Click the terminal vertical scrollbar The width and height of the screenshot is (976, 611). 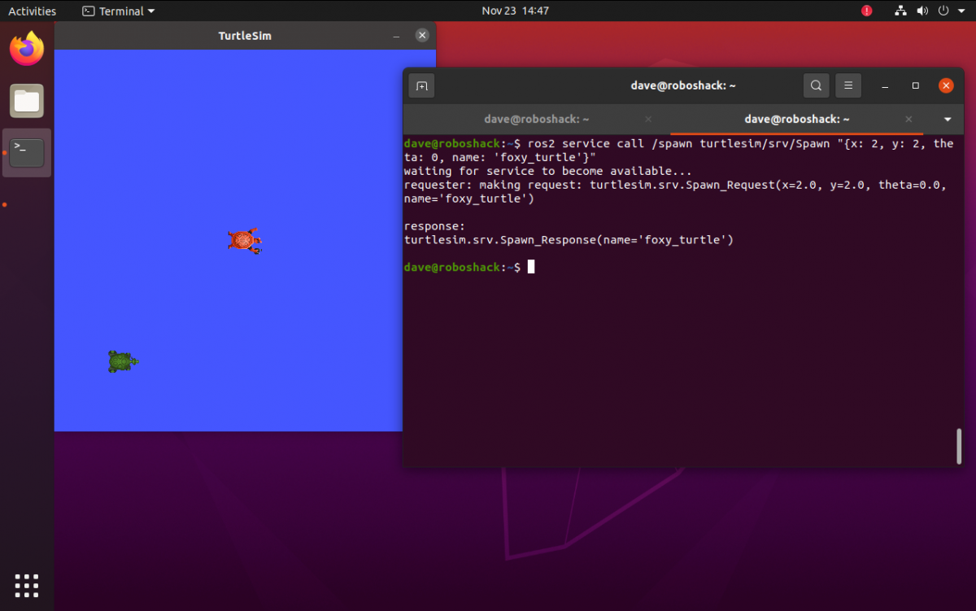[x=959, y=445]
